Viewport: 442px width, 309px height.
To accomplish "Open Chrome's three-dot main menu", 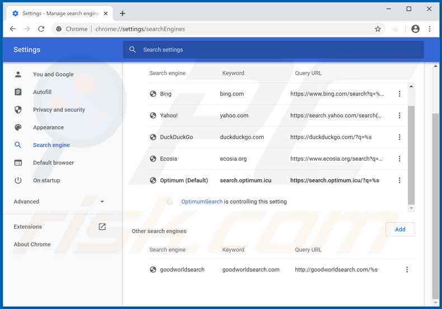I will tap(430, 29).
